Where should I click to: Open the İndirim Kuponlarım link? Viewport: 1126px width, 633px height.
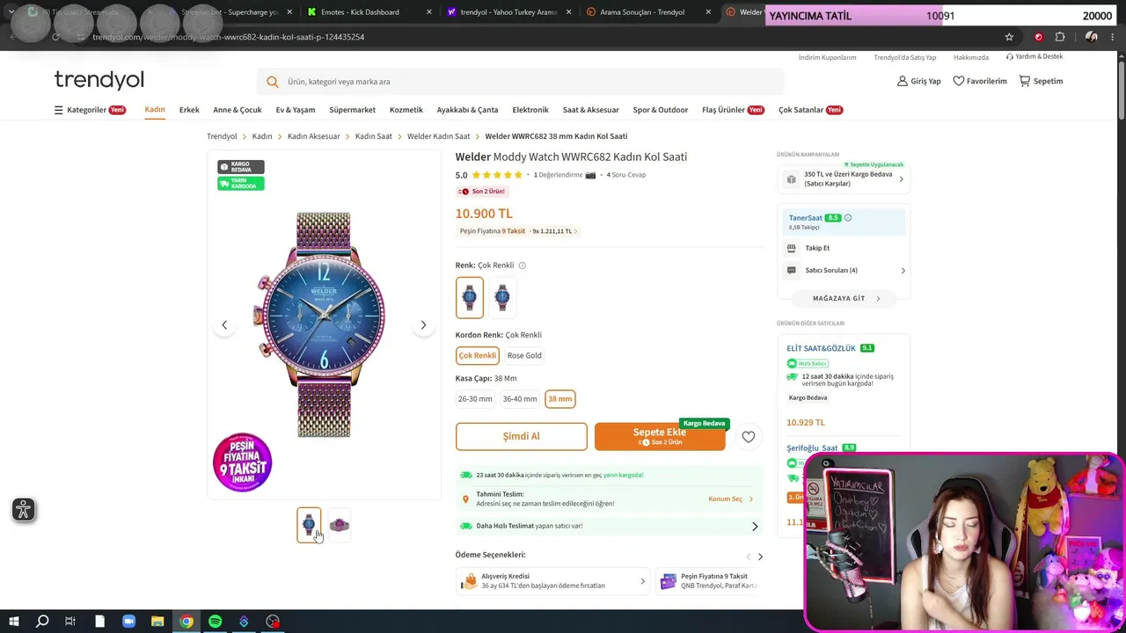827,57
